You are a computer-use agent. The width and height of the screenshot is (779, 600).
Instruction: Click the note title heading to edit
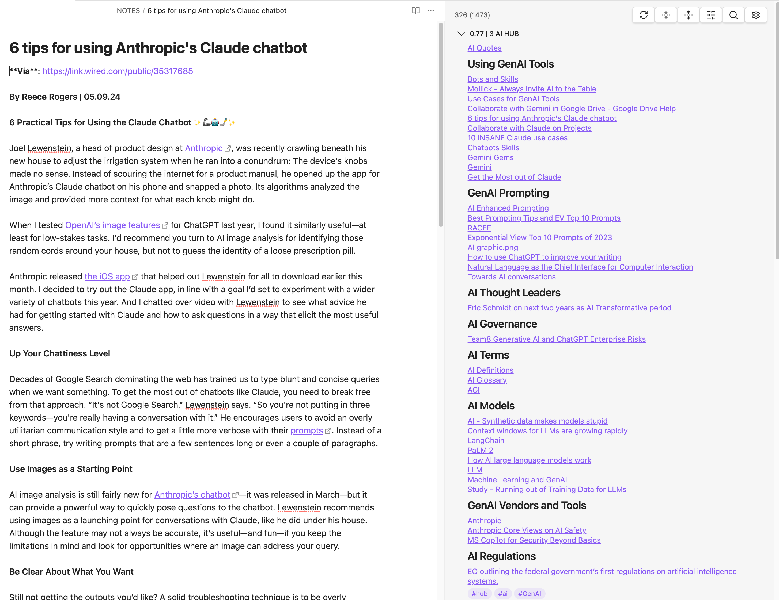[x=158, y=48]
